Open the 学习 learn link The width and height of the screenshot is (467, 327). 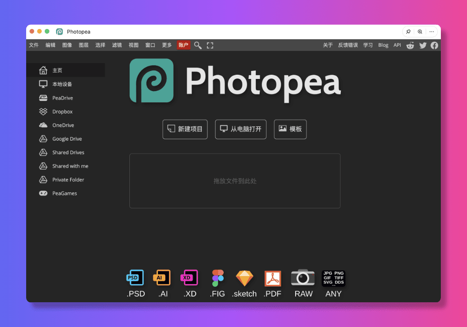(368, 45)
